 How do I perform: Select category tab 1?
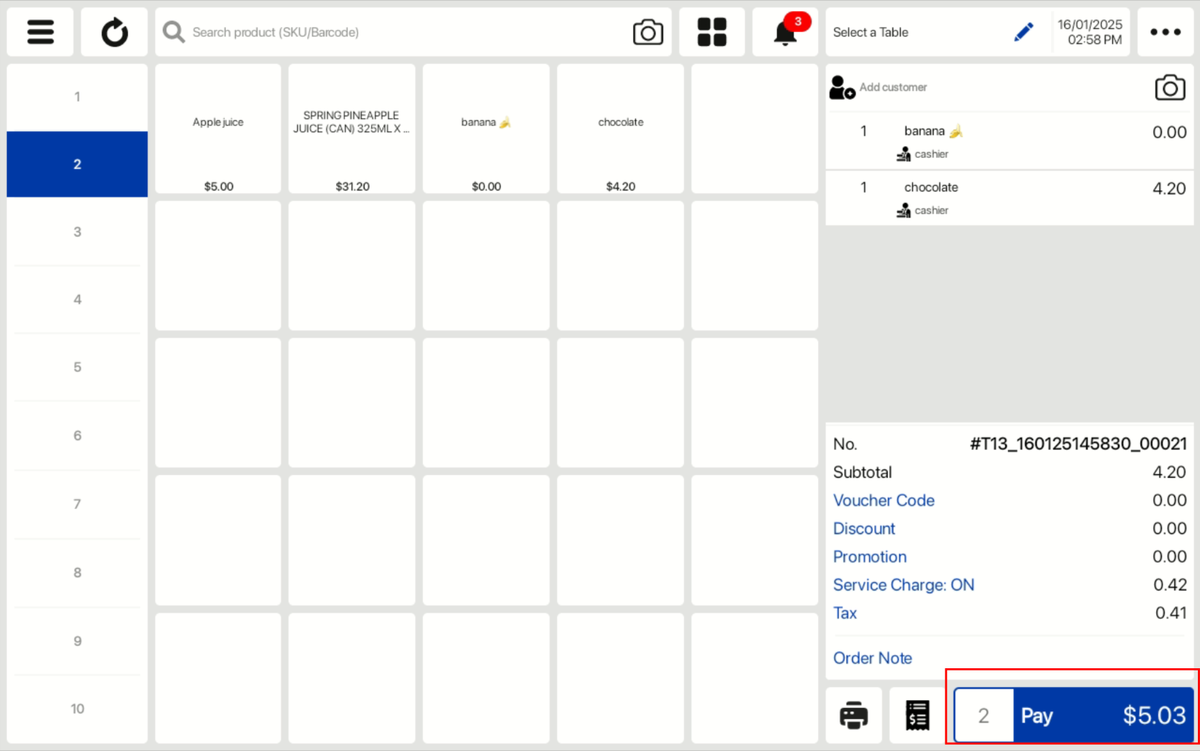(x=77, y=97)
